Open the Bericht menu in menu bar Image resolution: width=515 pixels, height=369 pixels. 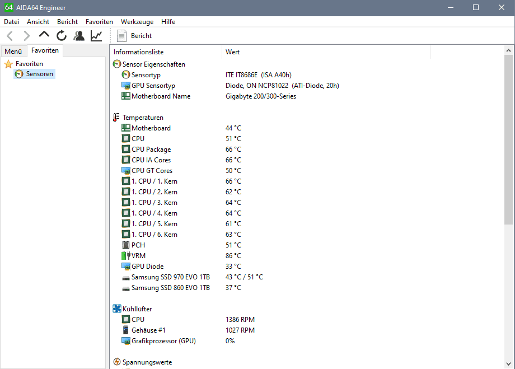67,22
